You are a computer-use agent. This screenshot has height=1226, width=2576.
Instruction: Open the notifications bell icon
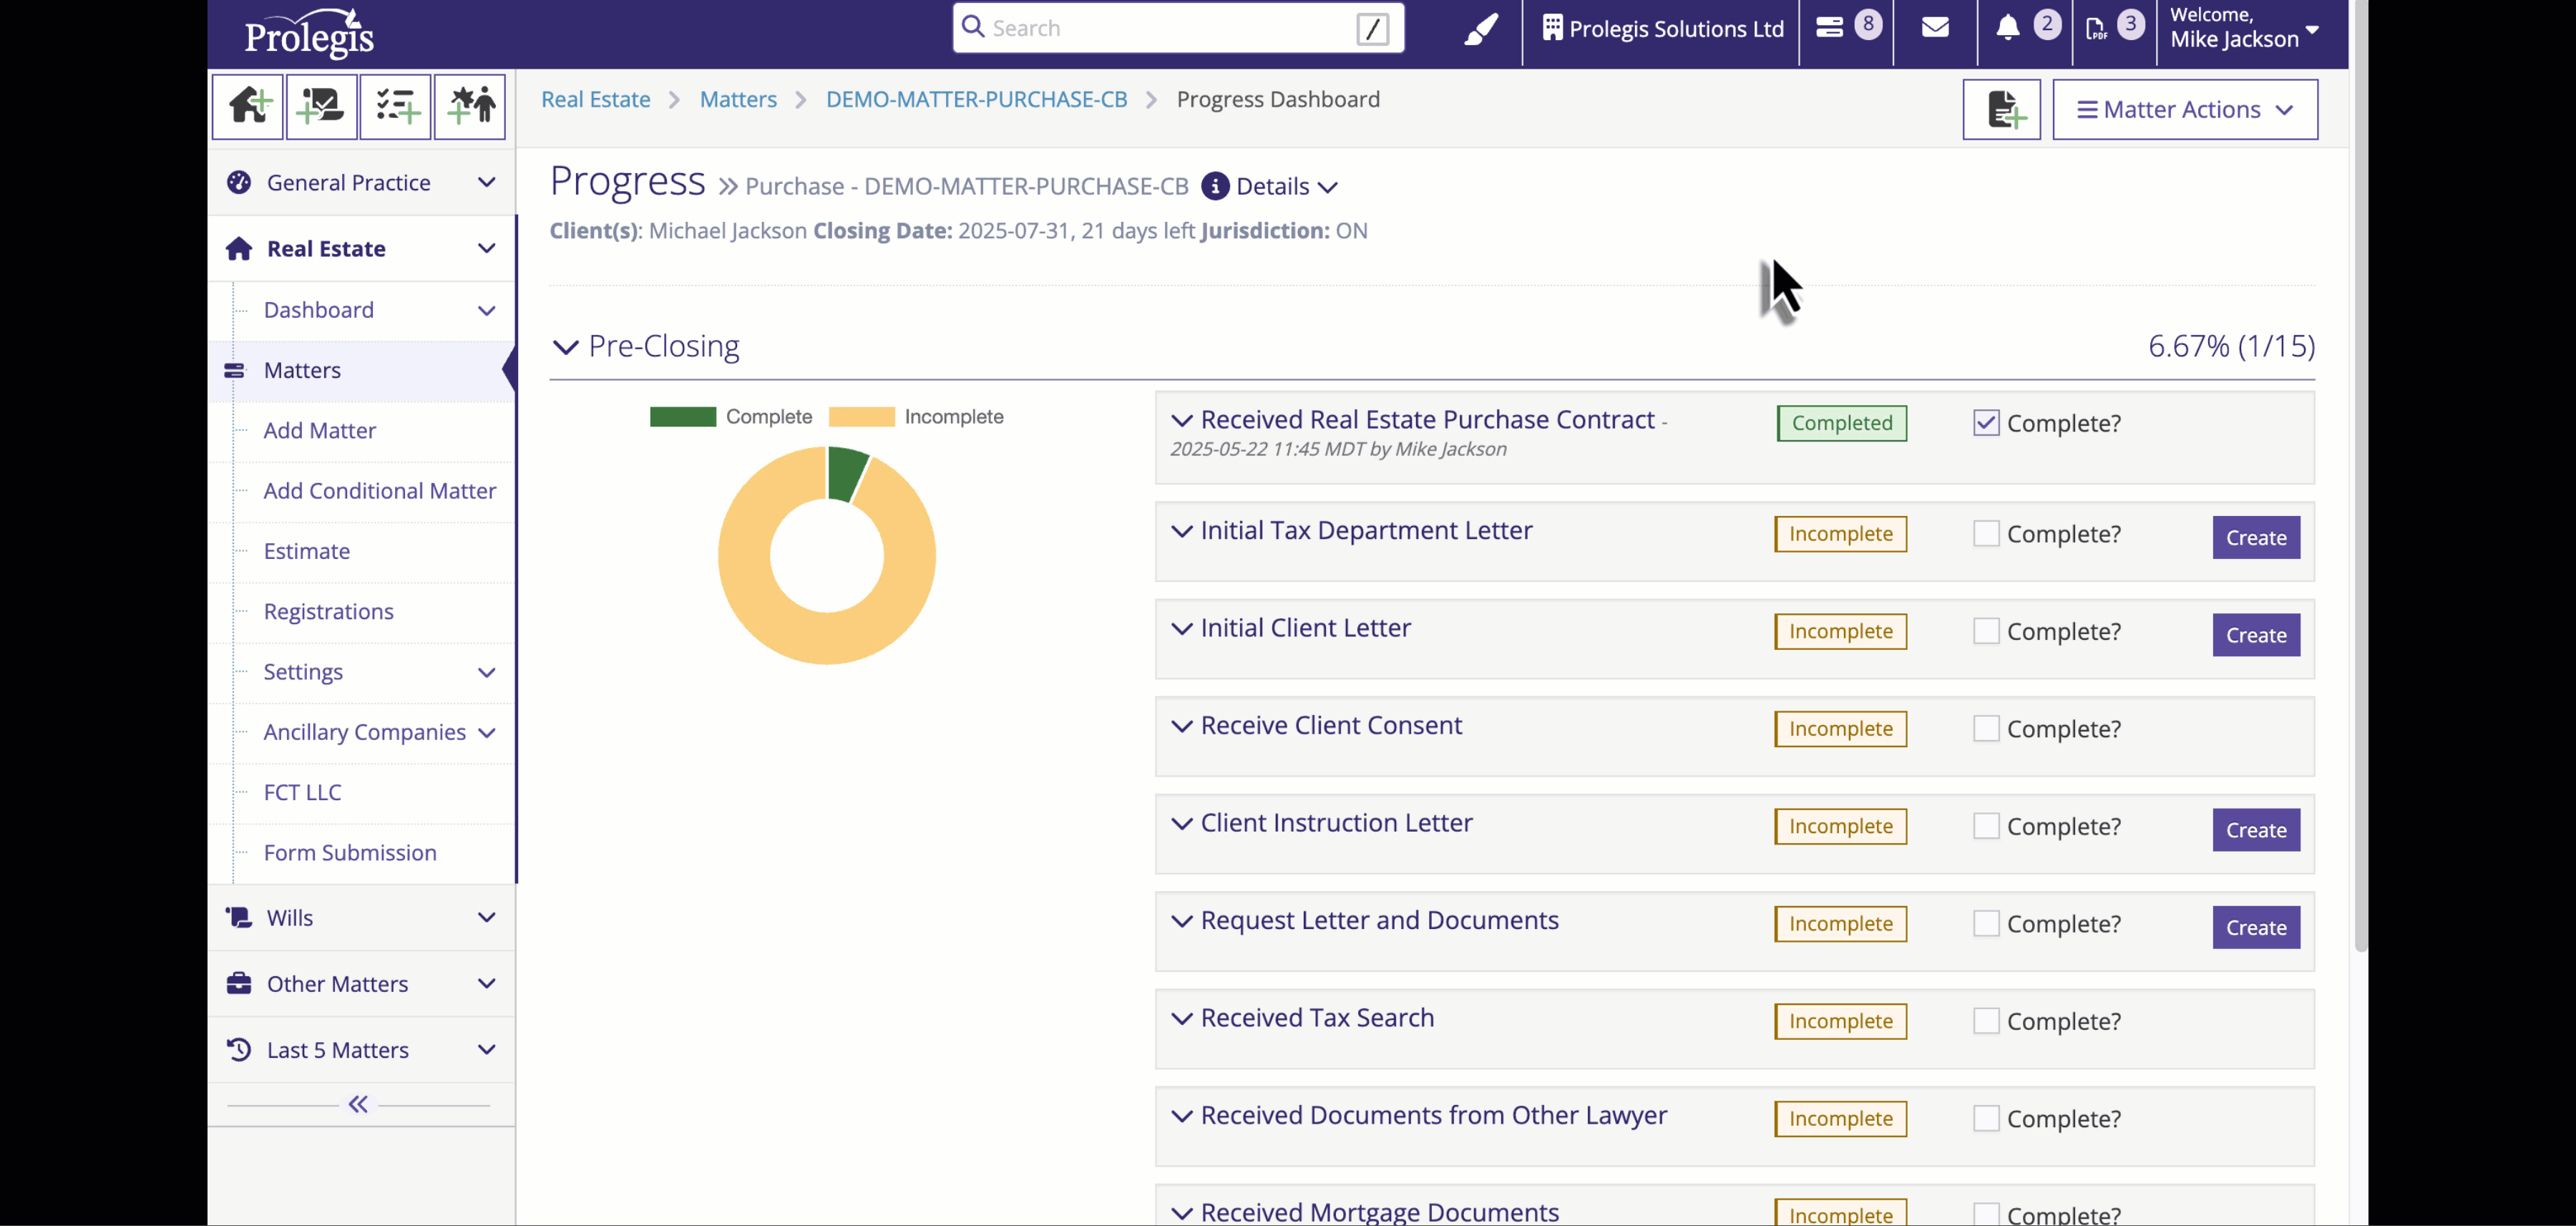tap(2007, 28)
